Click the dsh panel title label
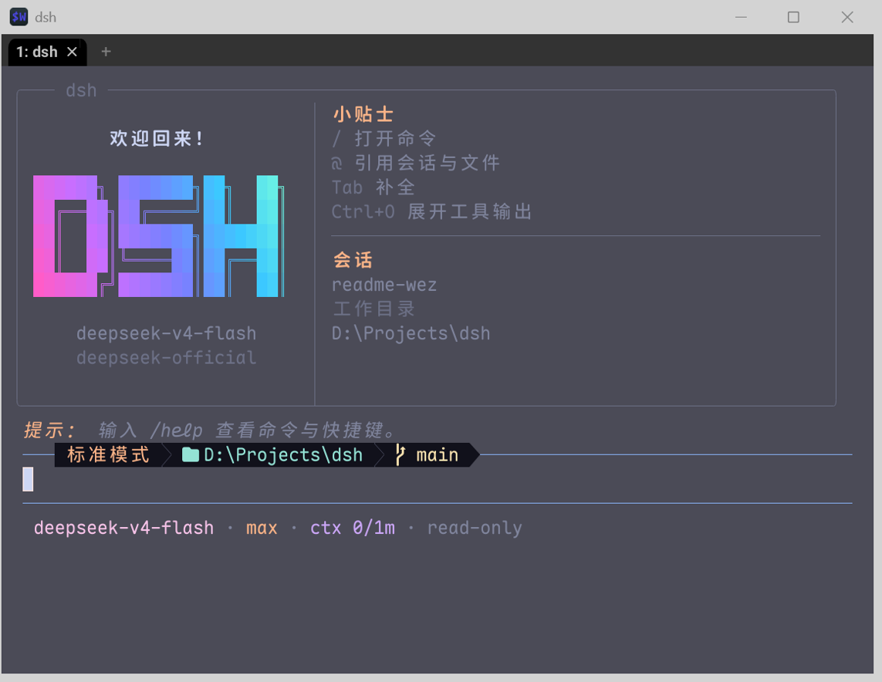The image size is (882, 682). click(x=82, y=90)
